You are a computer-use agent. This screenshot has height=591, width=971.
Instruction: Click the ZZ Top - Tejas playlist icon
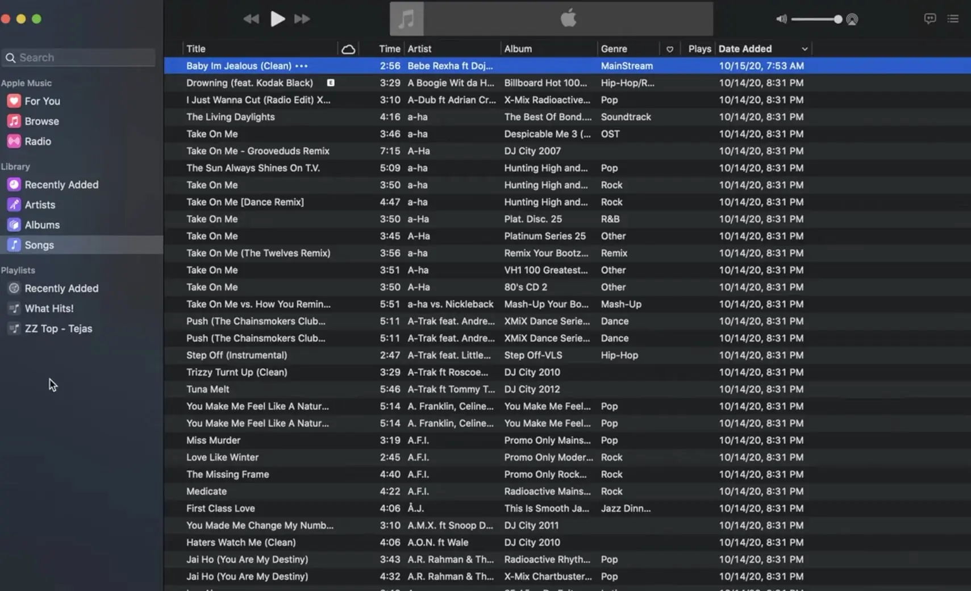pos(14,328)
